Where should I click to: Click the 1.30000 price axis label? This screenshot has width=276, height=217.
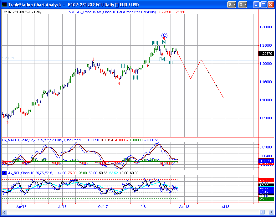(x=266, y=27)
